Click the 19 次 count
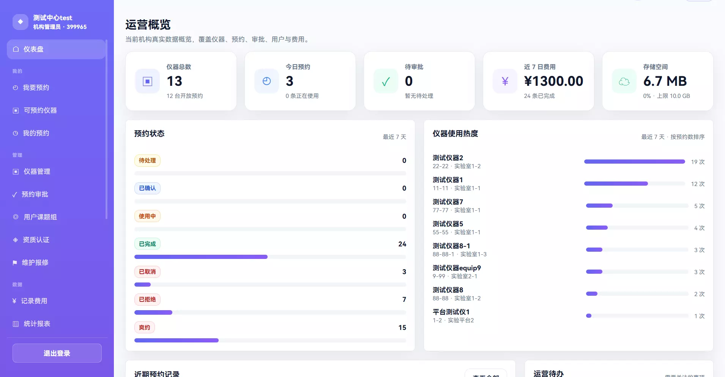 point(698,162)
